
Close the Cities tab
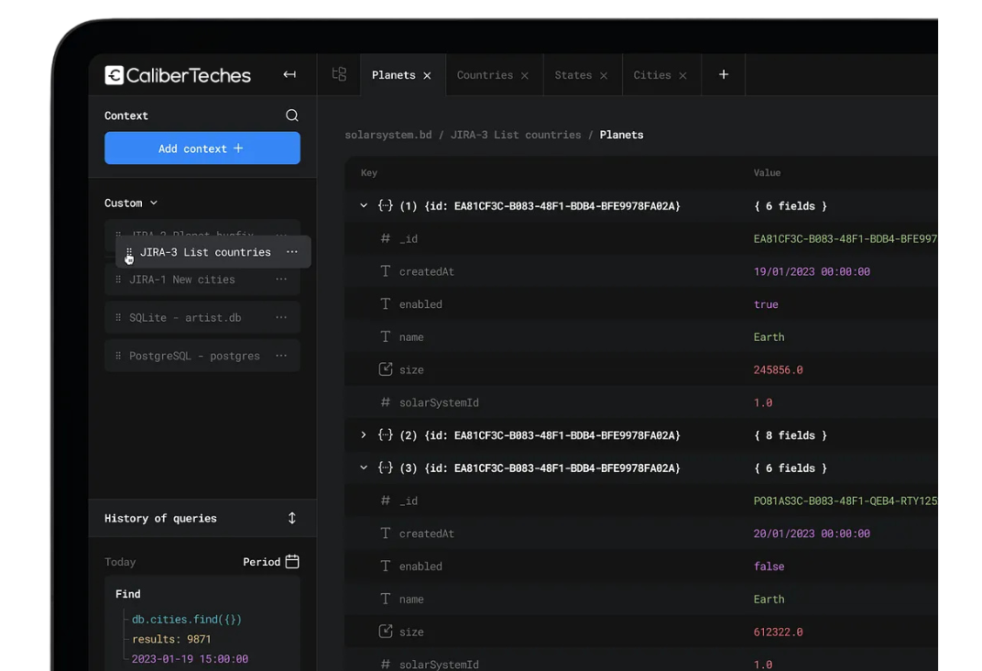coord(682,76)
